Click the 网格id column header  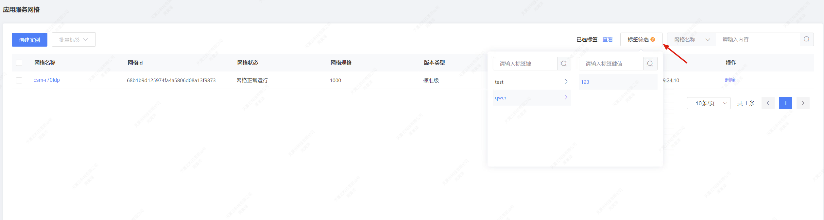point(135,63)
